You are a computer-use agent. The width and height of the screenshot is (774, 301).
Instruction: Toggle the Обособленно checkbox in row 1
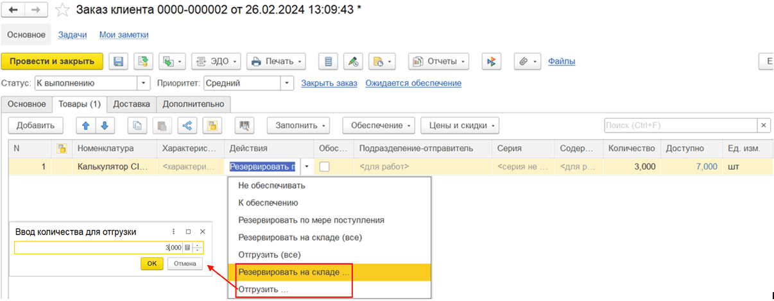[325, 167]
